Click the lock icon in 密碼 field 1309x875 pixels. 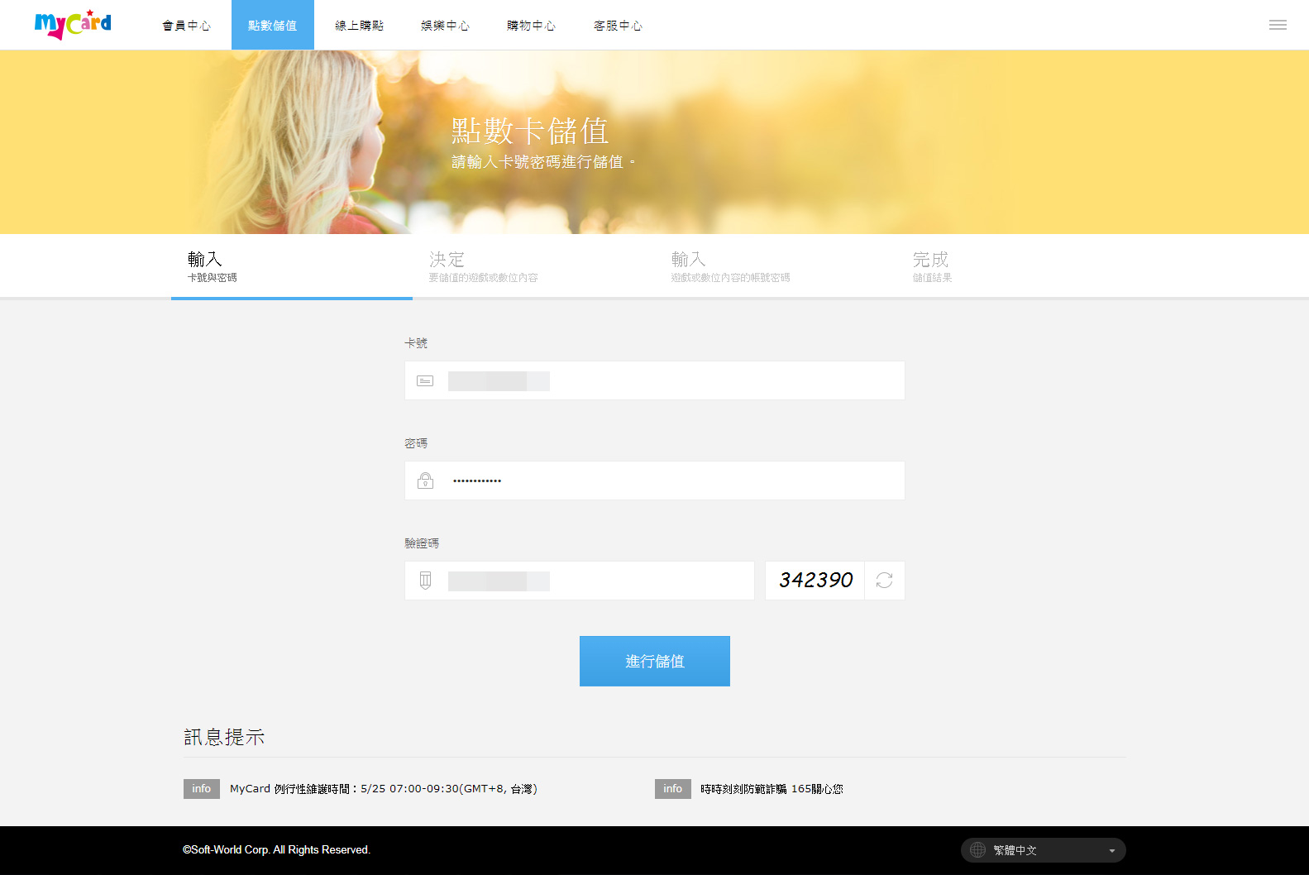point(425,481)
